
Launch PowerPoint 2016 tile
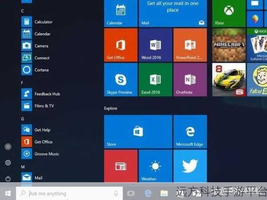click(x=190, y=45)
